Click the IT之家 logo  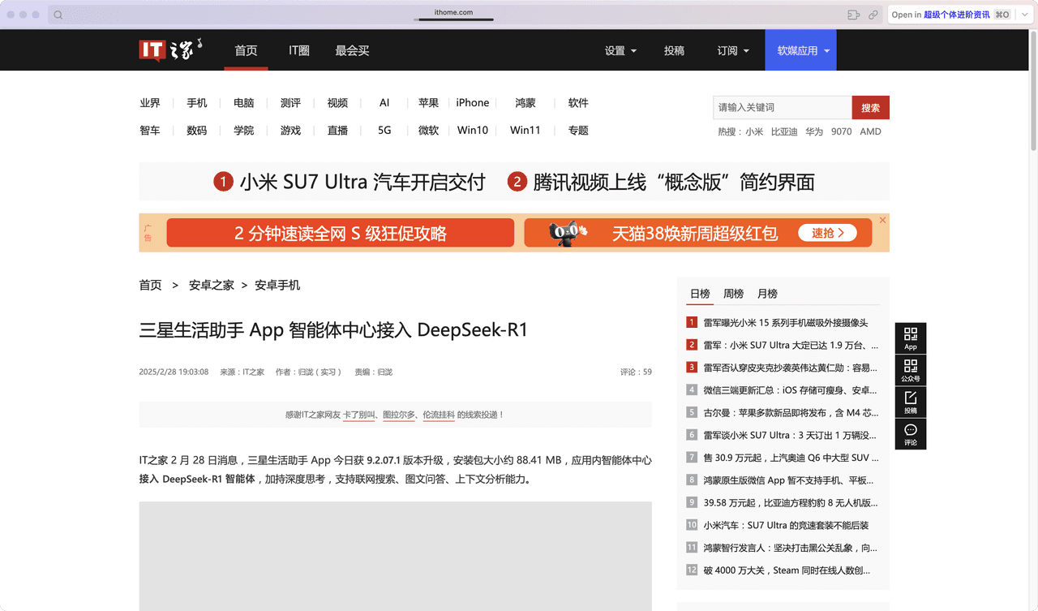(170, 49)
